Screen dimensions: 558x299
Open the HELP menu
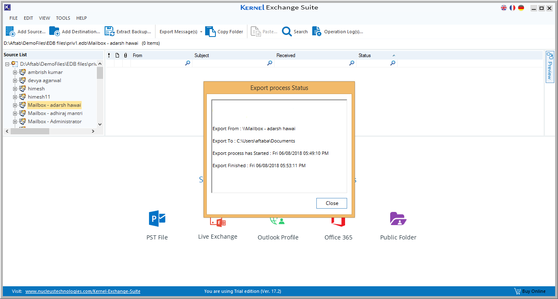click(x=82, y=18)
